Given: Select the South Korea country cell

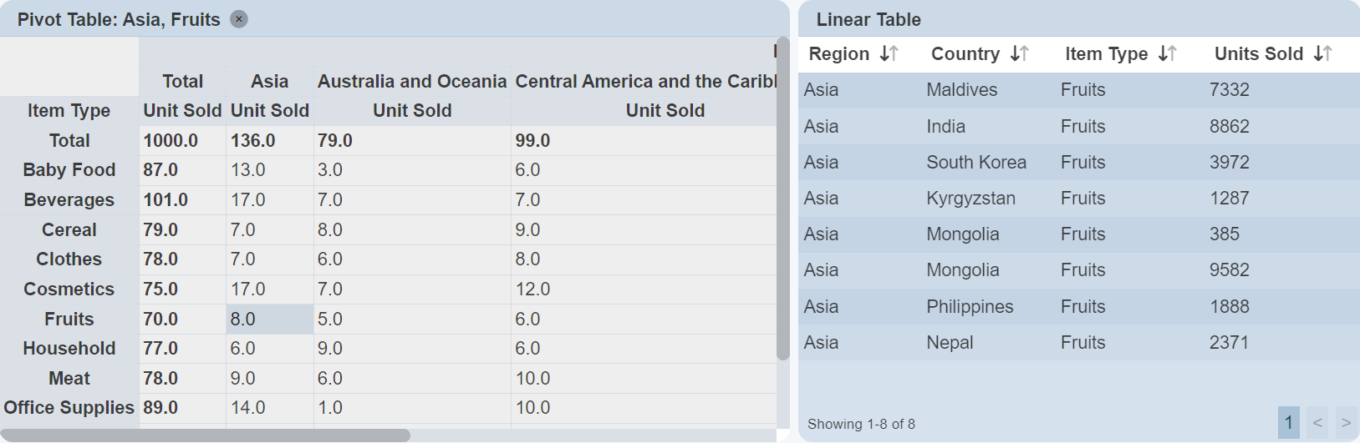Looking at the screenshot, I should coord(976,163).
